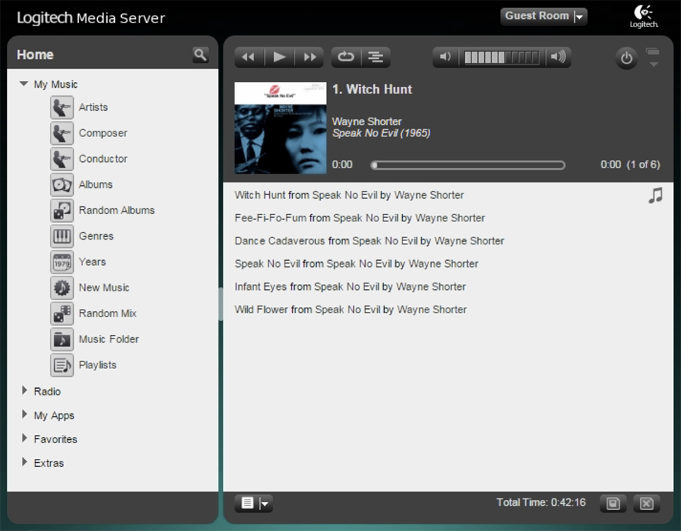The height and width of the screenshot is (531, 681).
Task: Open the Playlists icon
Action: (62, 365)
